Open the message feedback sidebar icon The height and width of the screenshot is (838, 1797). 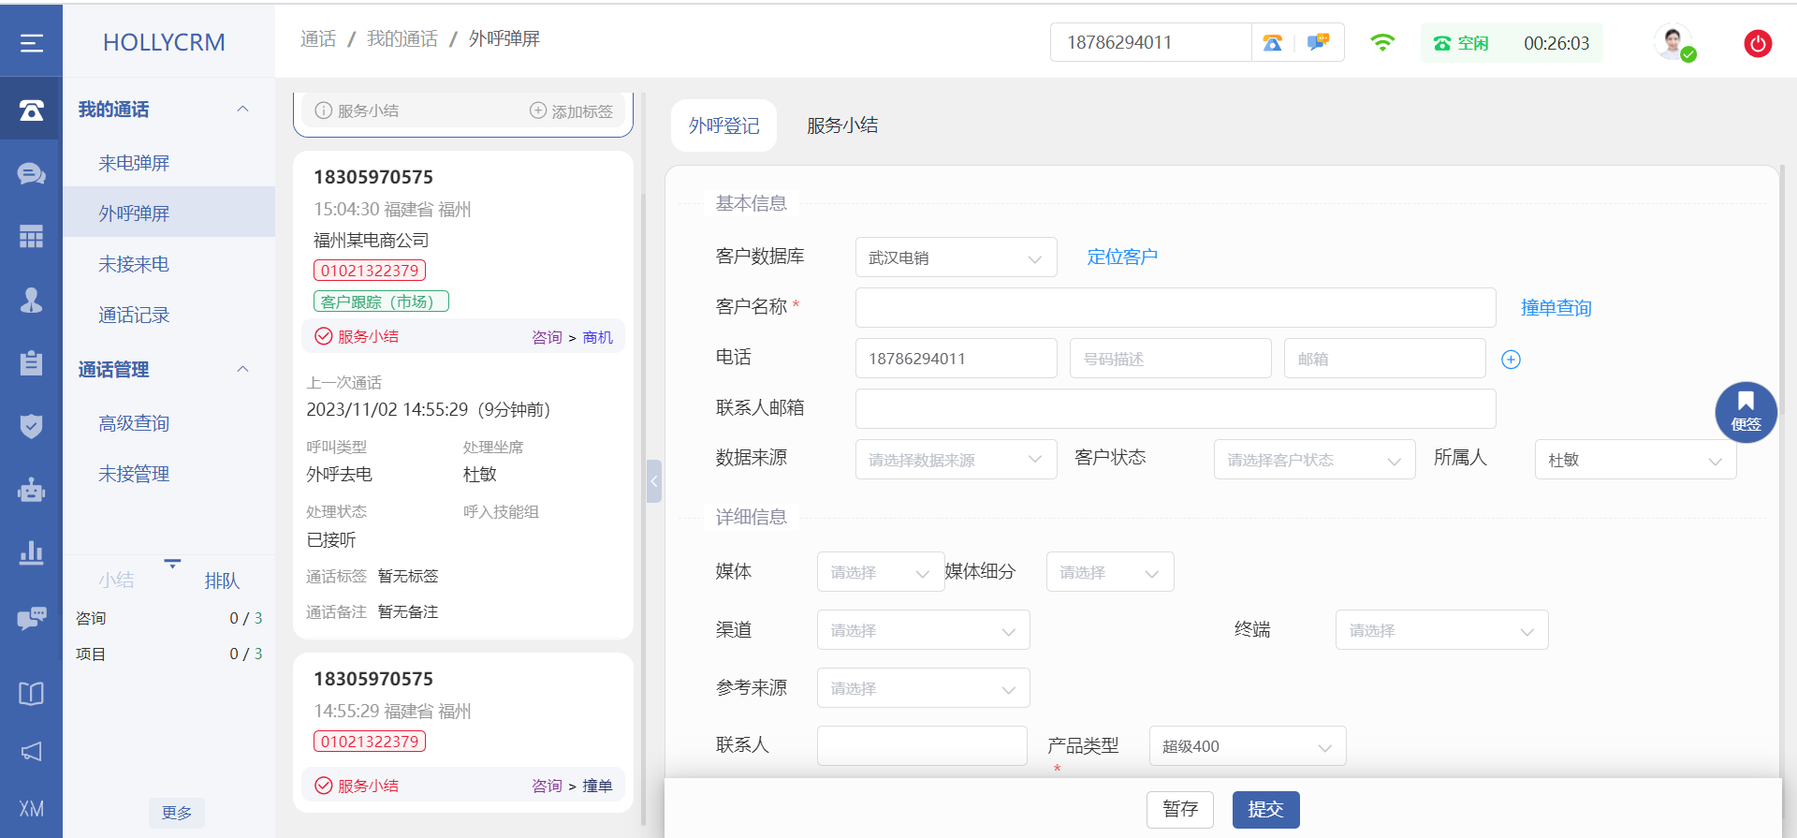[x=31, y=618]
